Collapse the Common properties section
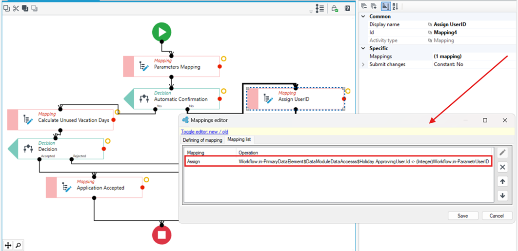Image resolution: width=518 pixels, height=251 pixels. tap(363, 16)
